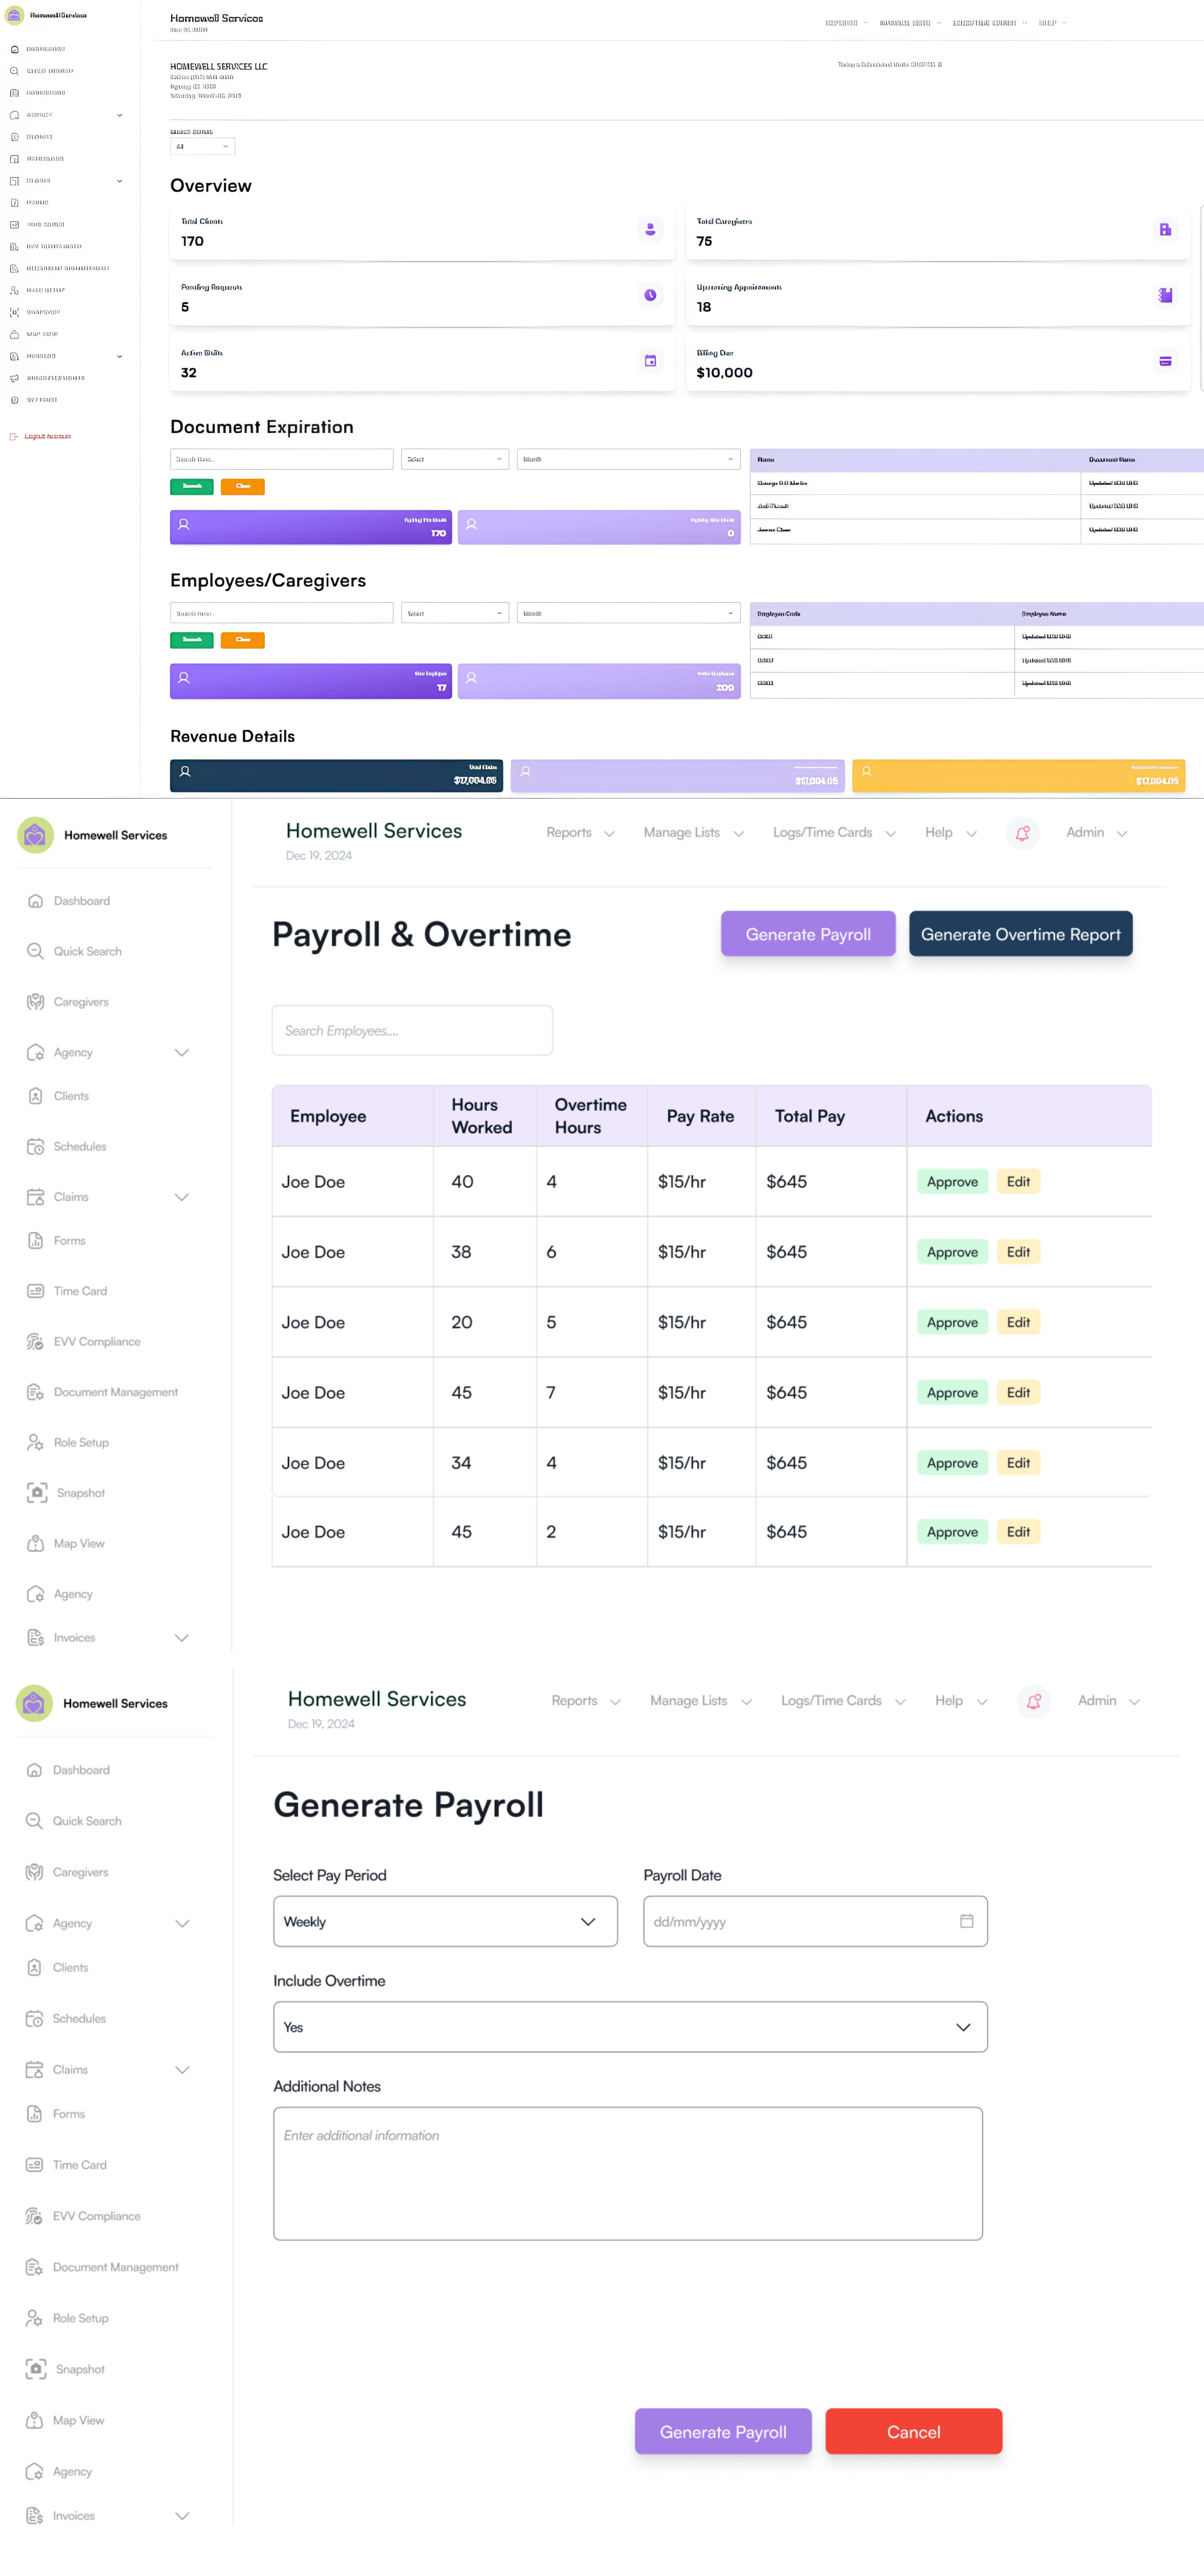The image size is (1204, 2576).
Task: Click the Generate Overtime Report button
Action: click(x=1020, y=934)
